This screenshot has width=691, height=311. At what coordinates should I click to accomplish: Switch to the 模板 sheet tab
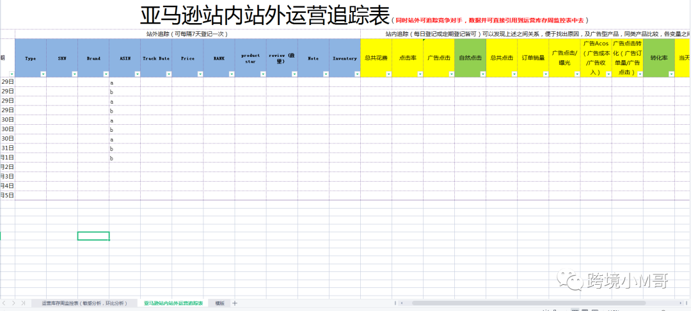click(219, 303)
